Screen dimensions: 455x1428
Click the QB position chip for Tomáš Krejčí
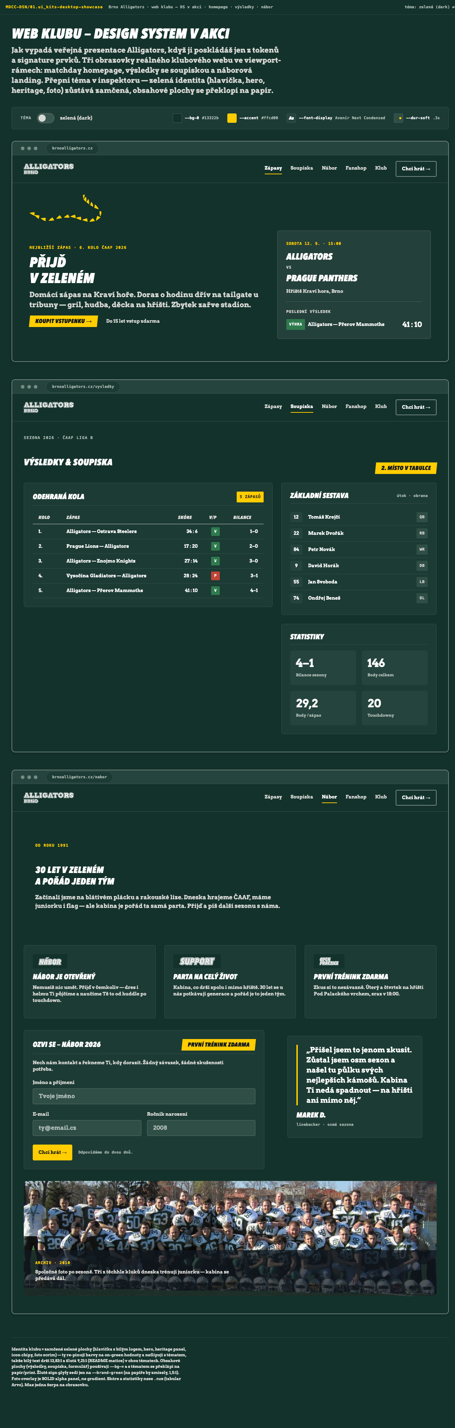(x=422, y=517)
